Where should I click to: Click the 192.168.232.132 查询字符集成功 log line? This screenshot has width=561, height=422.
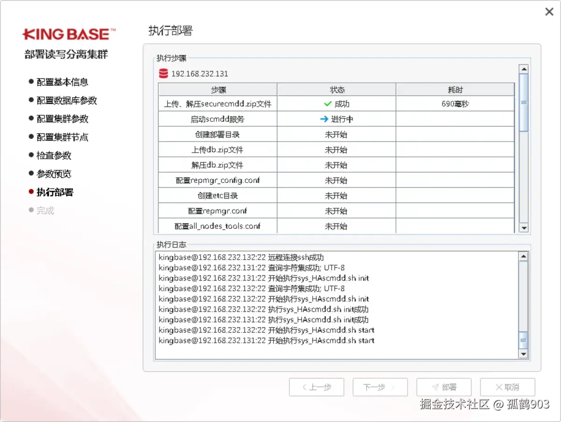pos(252,288)
